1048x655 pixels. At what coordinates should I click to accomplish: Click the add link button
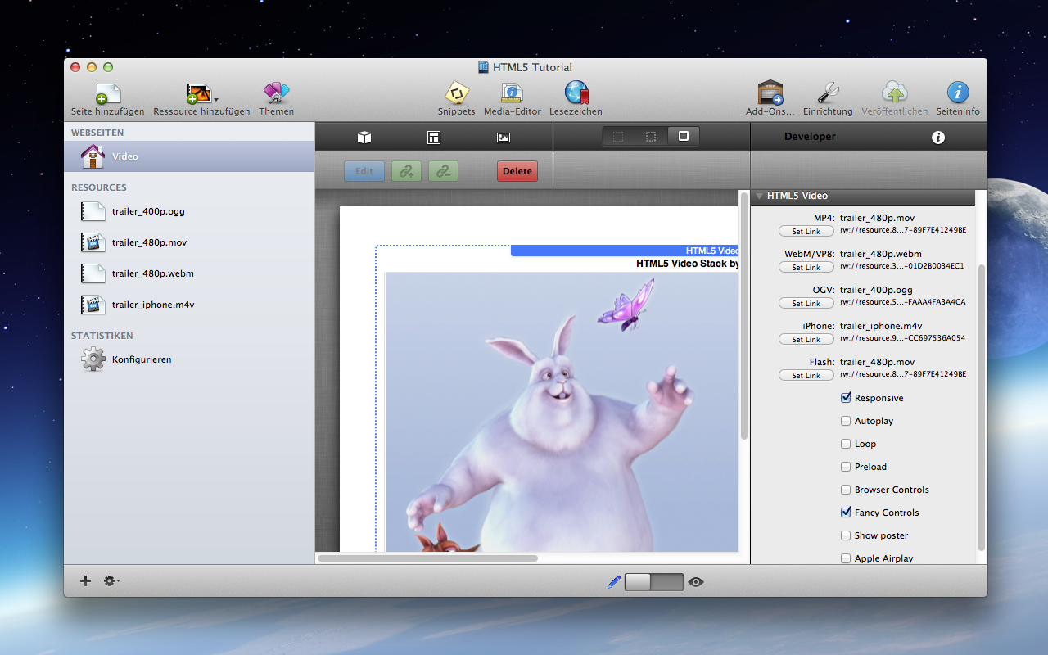click(407, 171)
